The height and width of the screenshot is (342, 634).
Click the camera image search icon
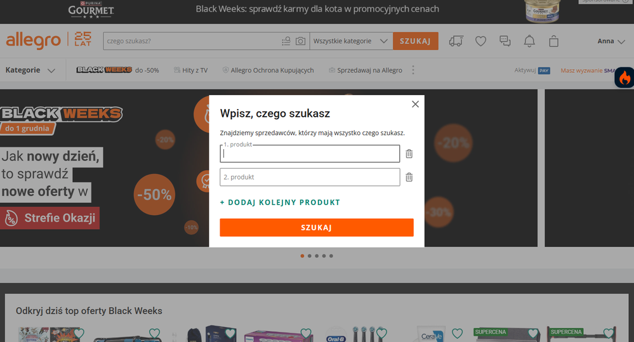tap(300, 41)
